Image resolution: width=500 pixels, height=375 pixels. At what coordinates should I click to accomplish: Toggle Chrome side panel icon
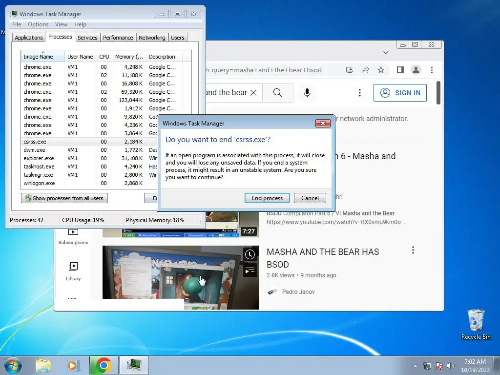[400, 70]
